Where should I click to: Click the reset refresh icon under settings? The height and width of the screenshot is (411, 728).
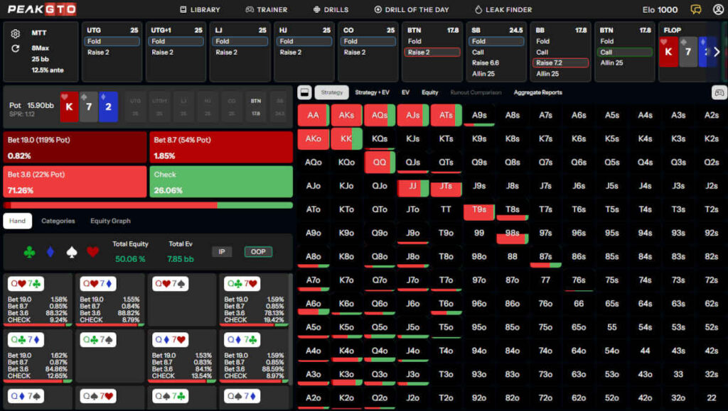16,48
